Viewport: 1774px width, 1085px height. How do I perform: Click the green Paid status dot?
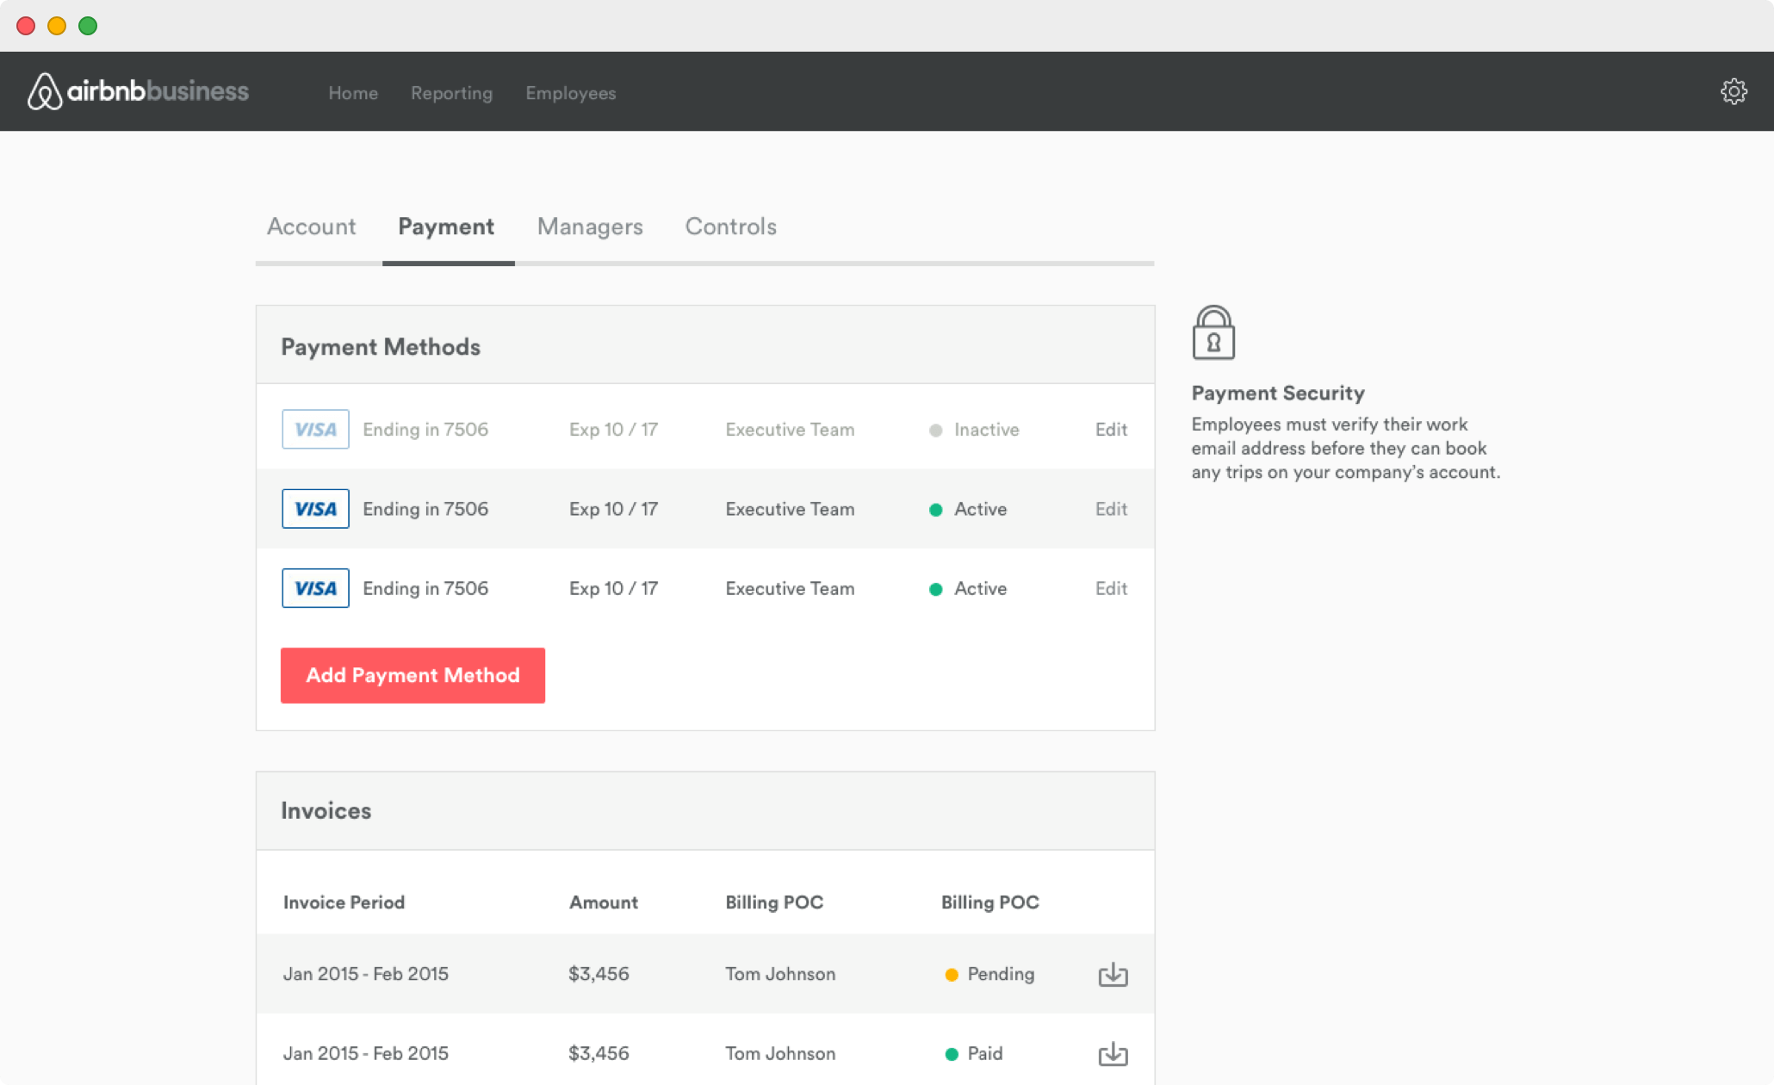click(x=952, y=1054)
